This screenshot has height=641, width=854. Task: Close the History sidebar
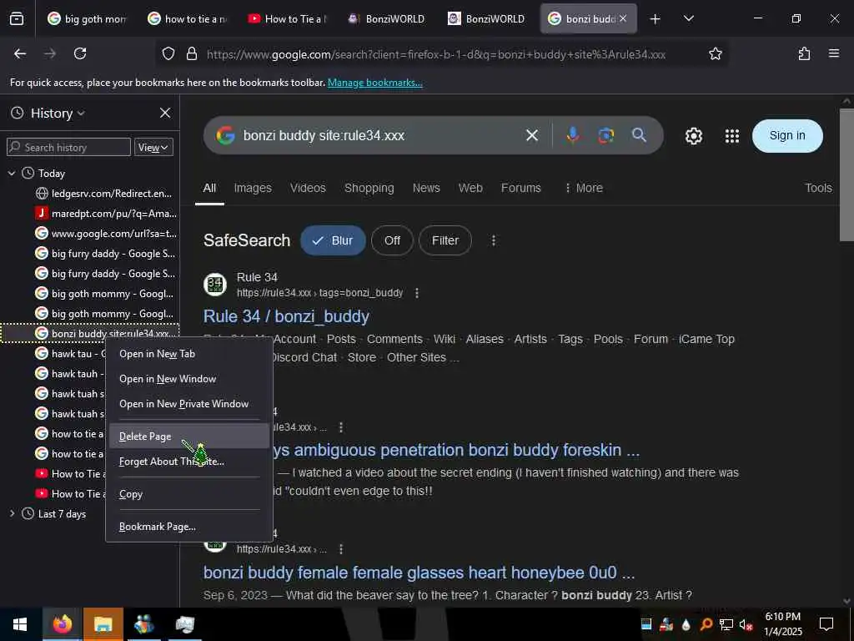(165, 113)
